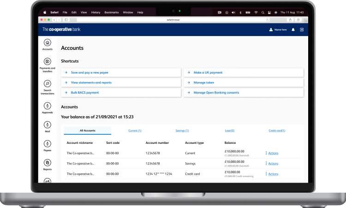Open Safari View menu
Viewport: 346px width, 208px height.
pyautogui.click(x=84, y=12)
